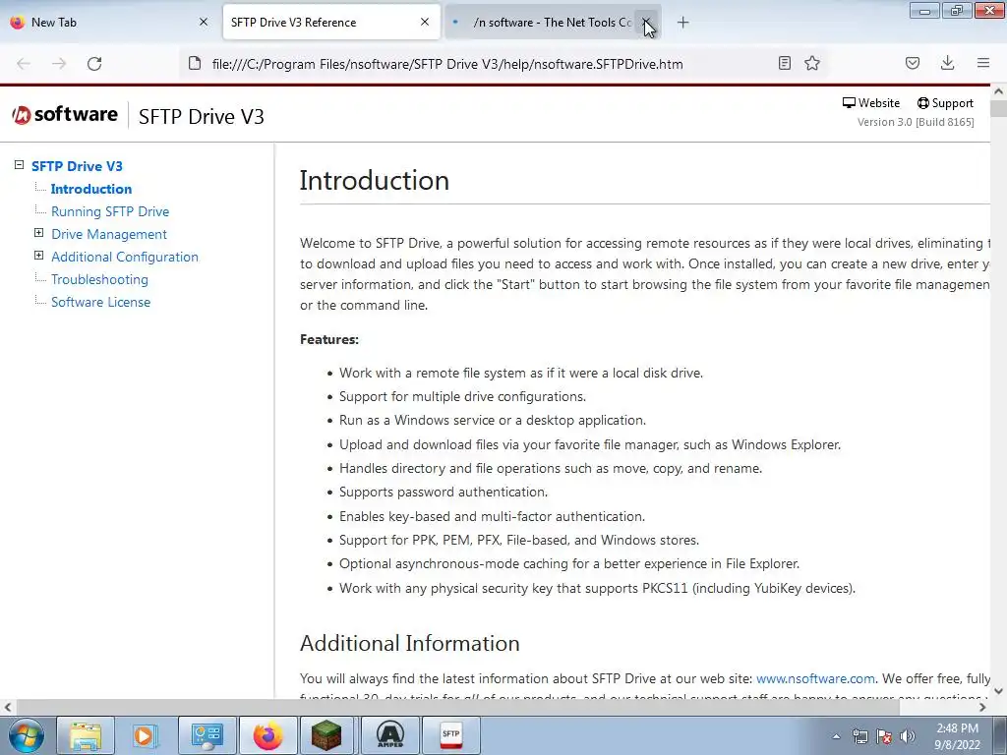Show hidden system tray icons arrow

tap(836, 736)
